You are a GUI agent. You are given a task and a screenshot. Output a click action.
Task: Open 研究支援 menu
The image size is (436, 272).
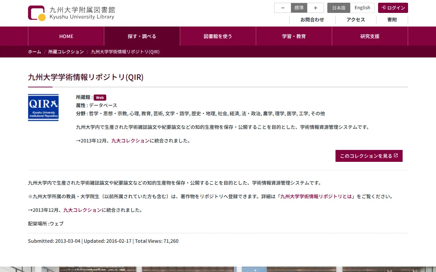[370, 36]
